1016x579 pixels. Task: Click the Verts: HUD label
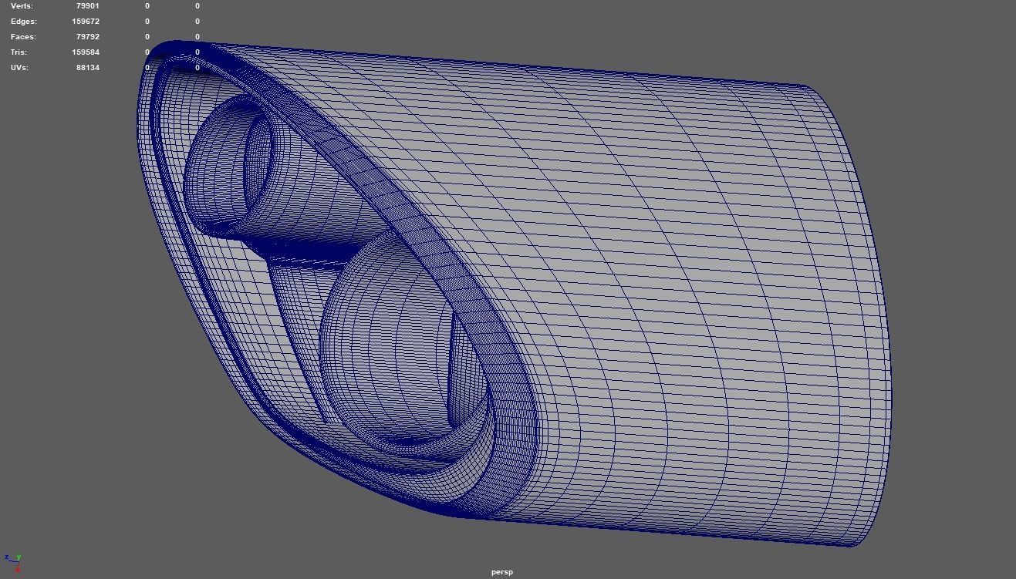[22, 6]
